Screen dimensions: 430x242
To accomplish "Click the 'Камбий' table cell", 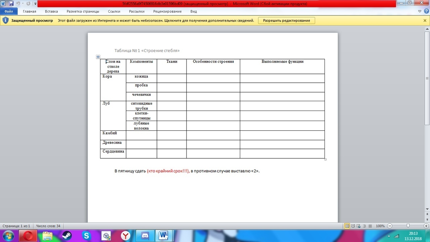I will pos(113,135).
